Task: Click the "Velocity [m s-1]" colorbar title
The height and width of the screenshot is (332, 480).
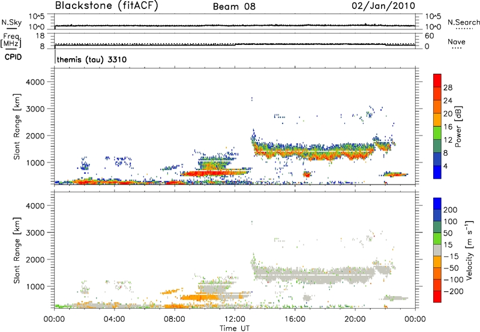Action: pyautogui.click(x=469, y=250)
